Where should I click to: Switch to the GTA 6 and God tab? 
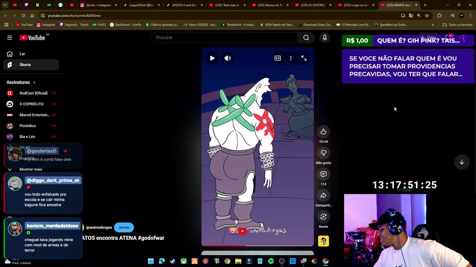(184, 5)
